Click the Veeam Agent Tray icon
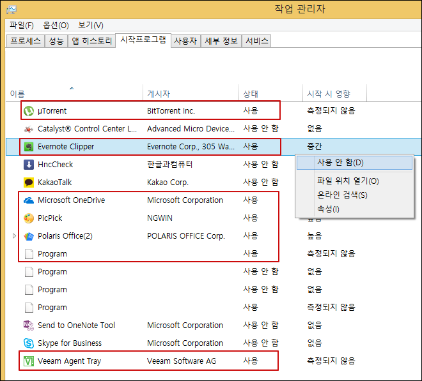Viewport: 422px width, 381px height. 29,361
